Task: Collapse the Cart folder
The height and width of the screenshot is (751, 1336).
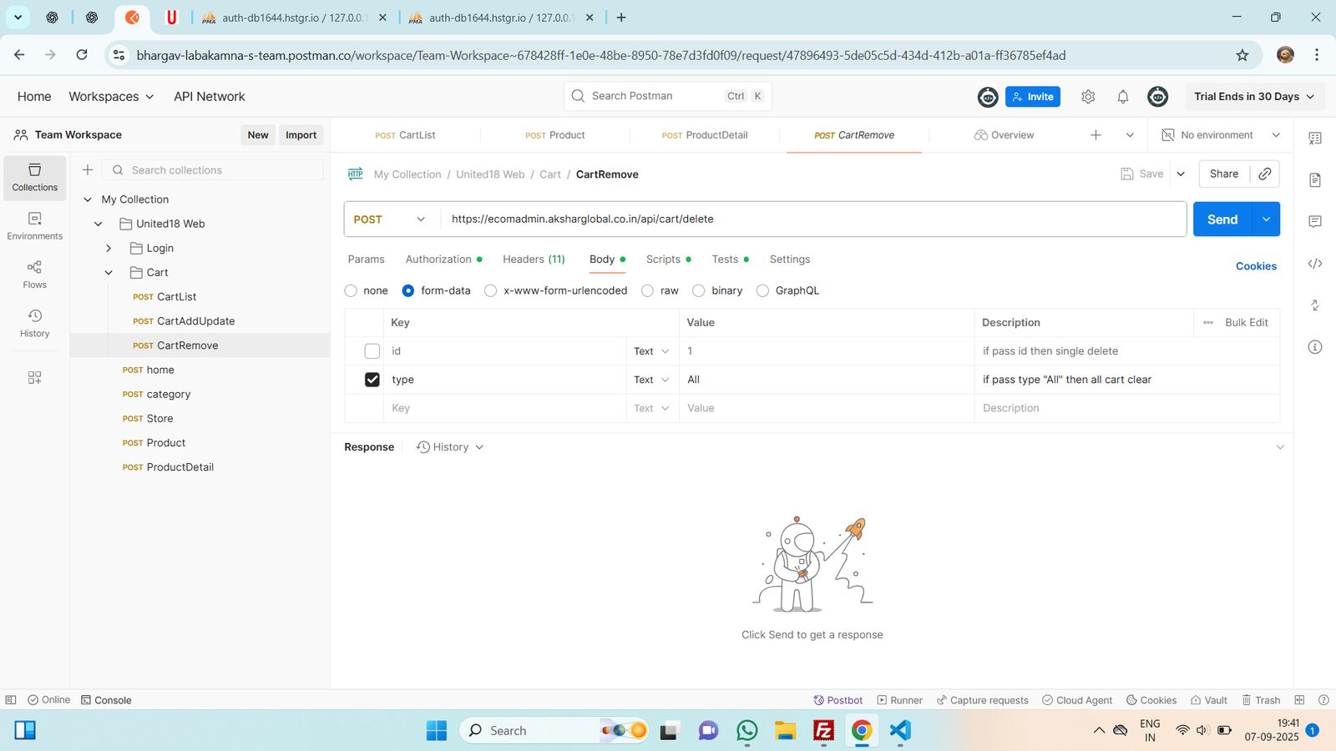Action: coord(109,272)
